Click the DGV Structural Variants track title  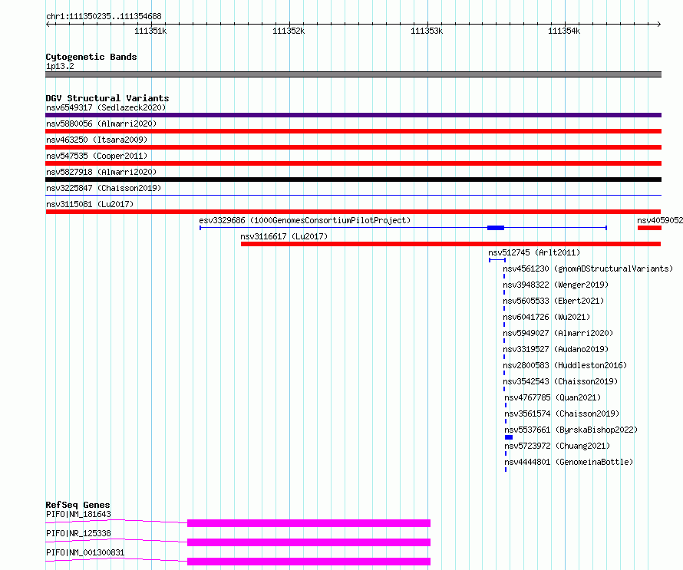tap(107, 98)
